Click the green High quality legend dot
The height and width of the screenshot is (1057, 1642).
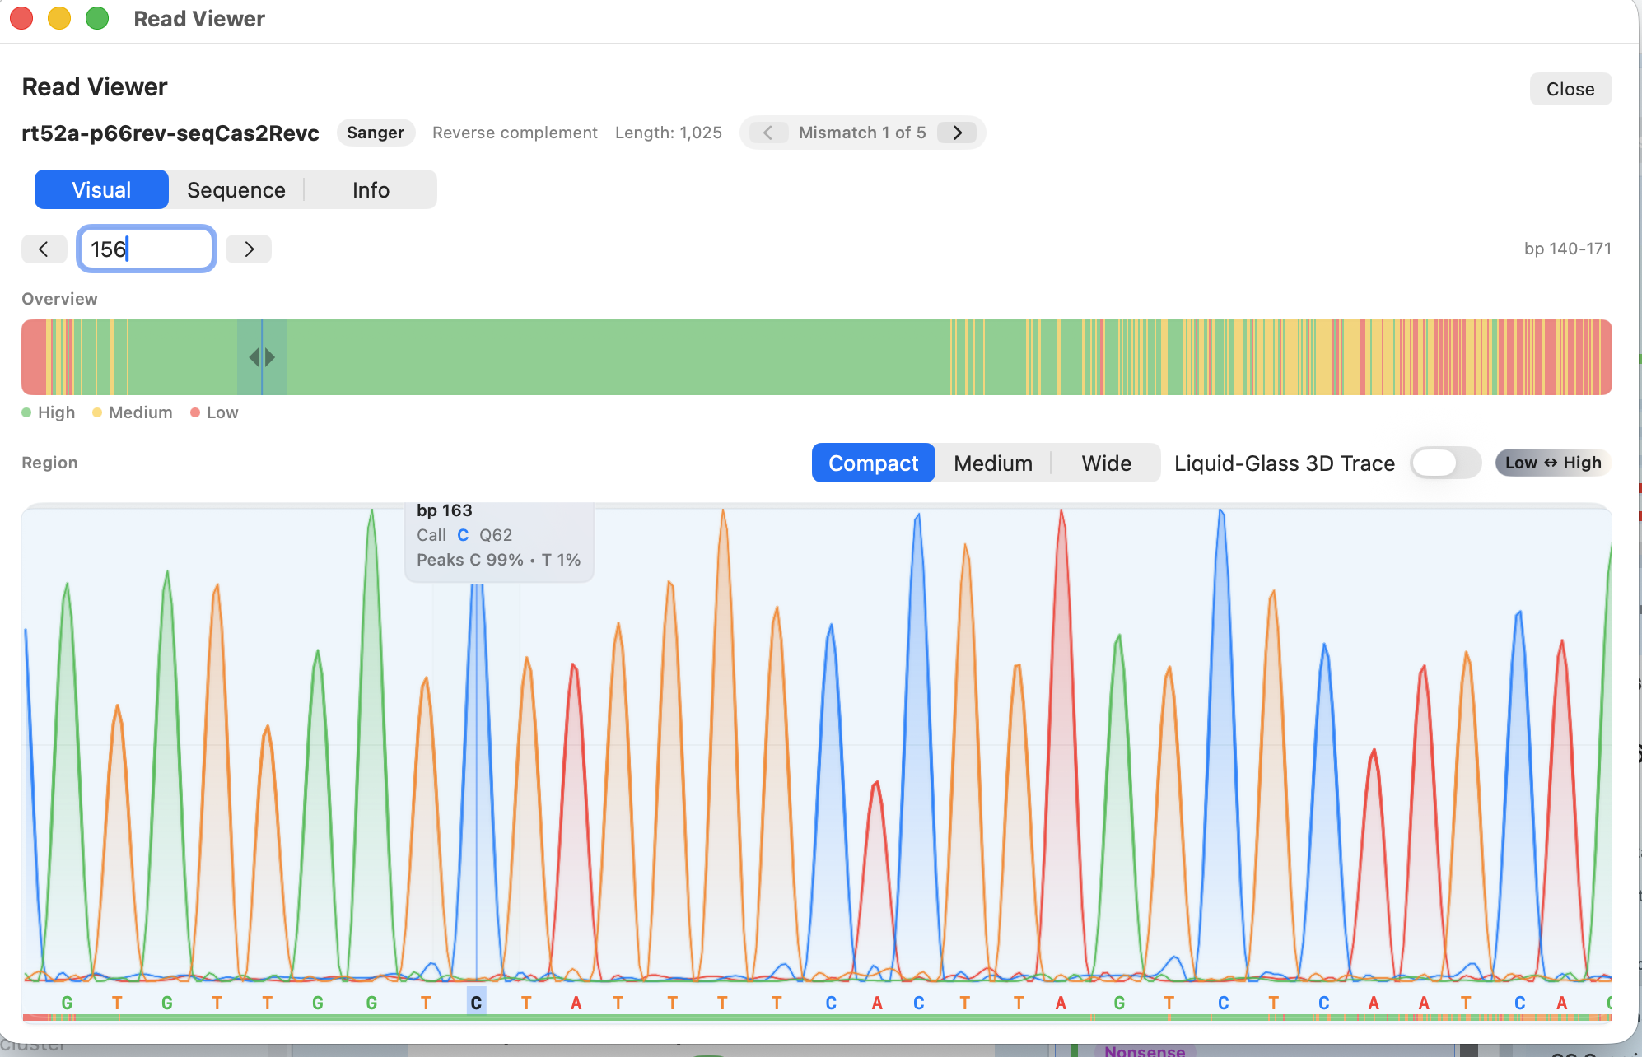[x=26, y=412]
